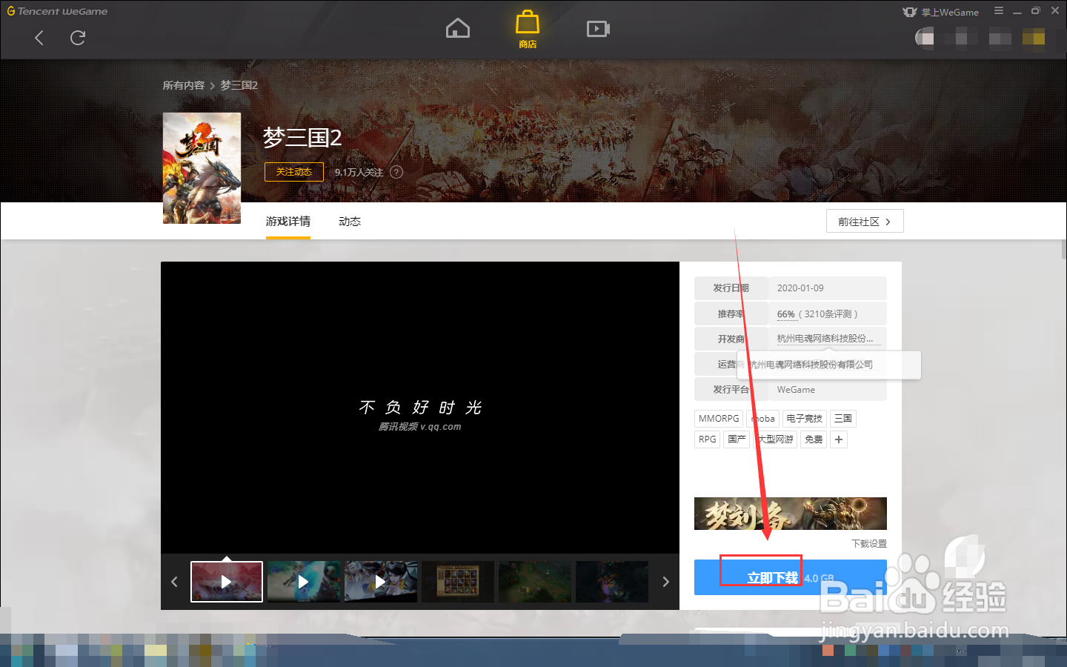Click the promotional banner above download
The image size is (1067, 667).
click(790, 514)
